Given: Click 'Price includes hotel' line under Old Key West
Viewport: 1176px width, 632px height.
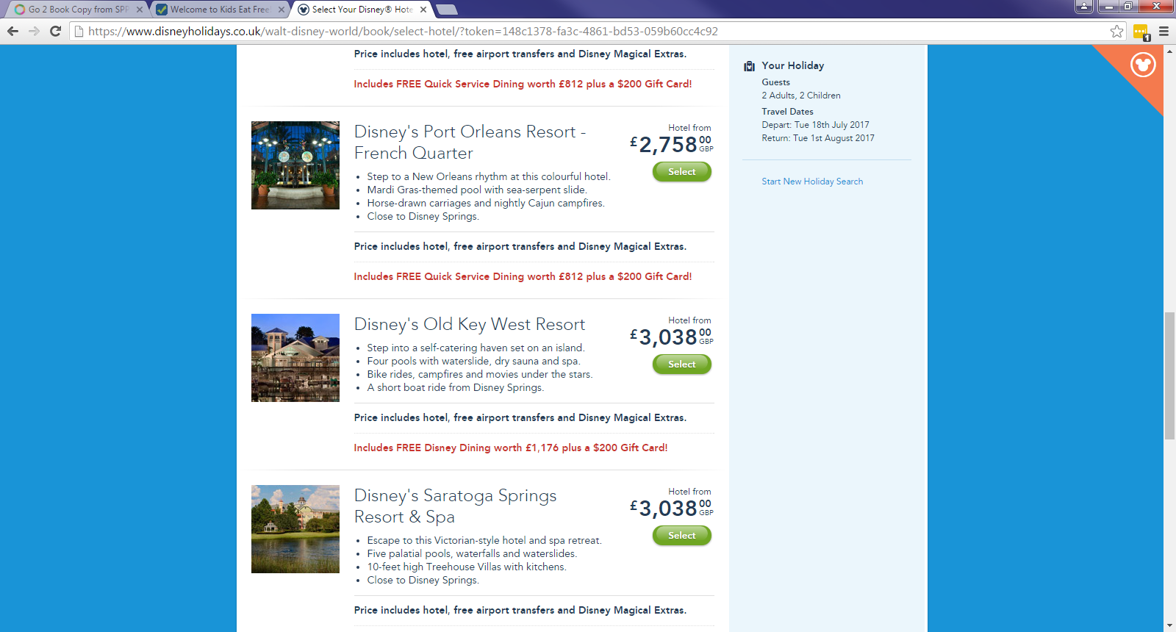Looking at the screenshot, I should tap(520, 417).
